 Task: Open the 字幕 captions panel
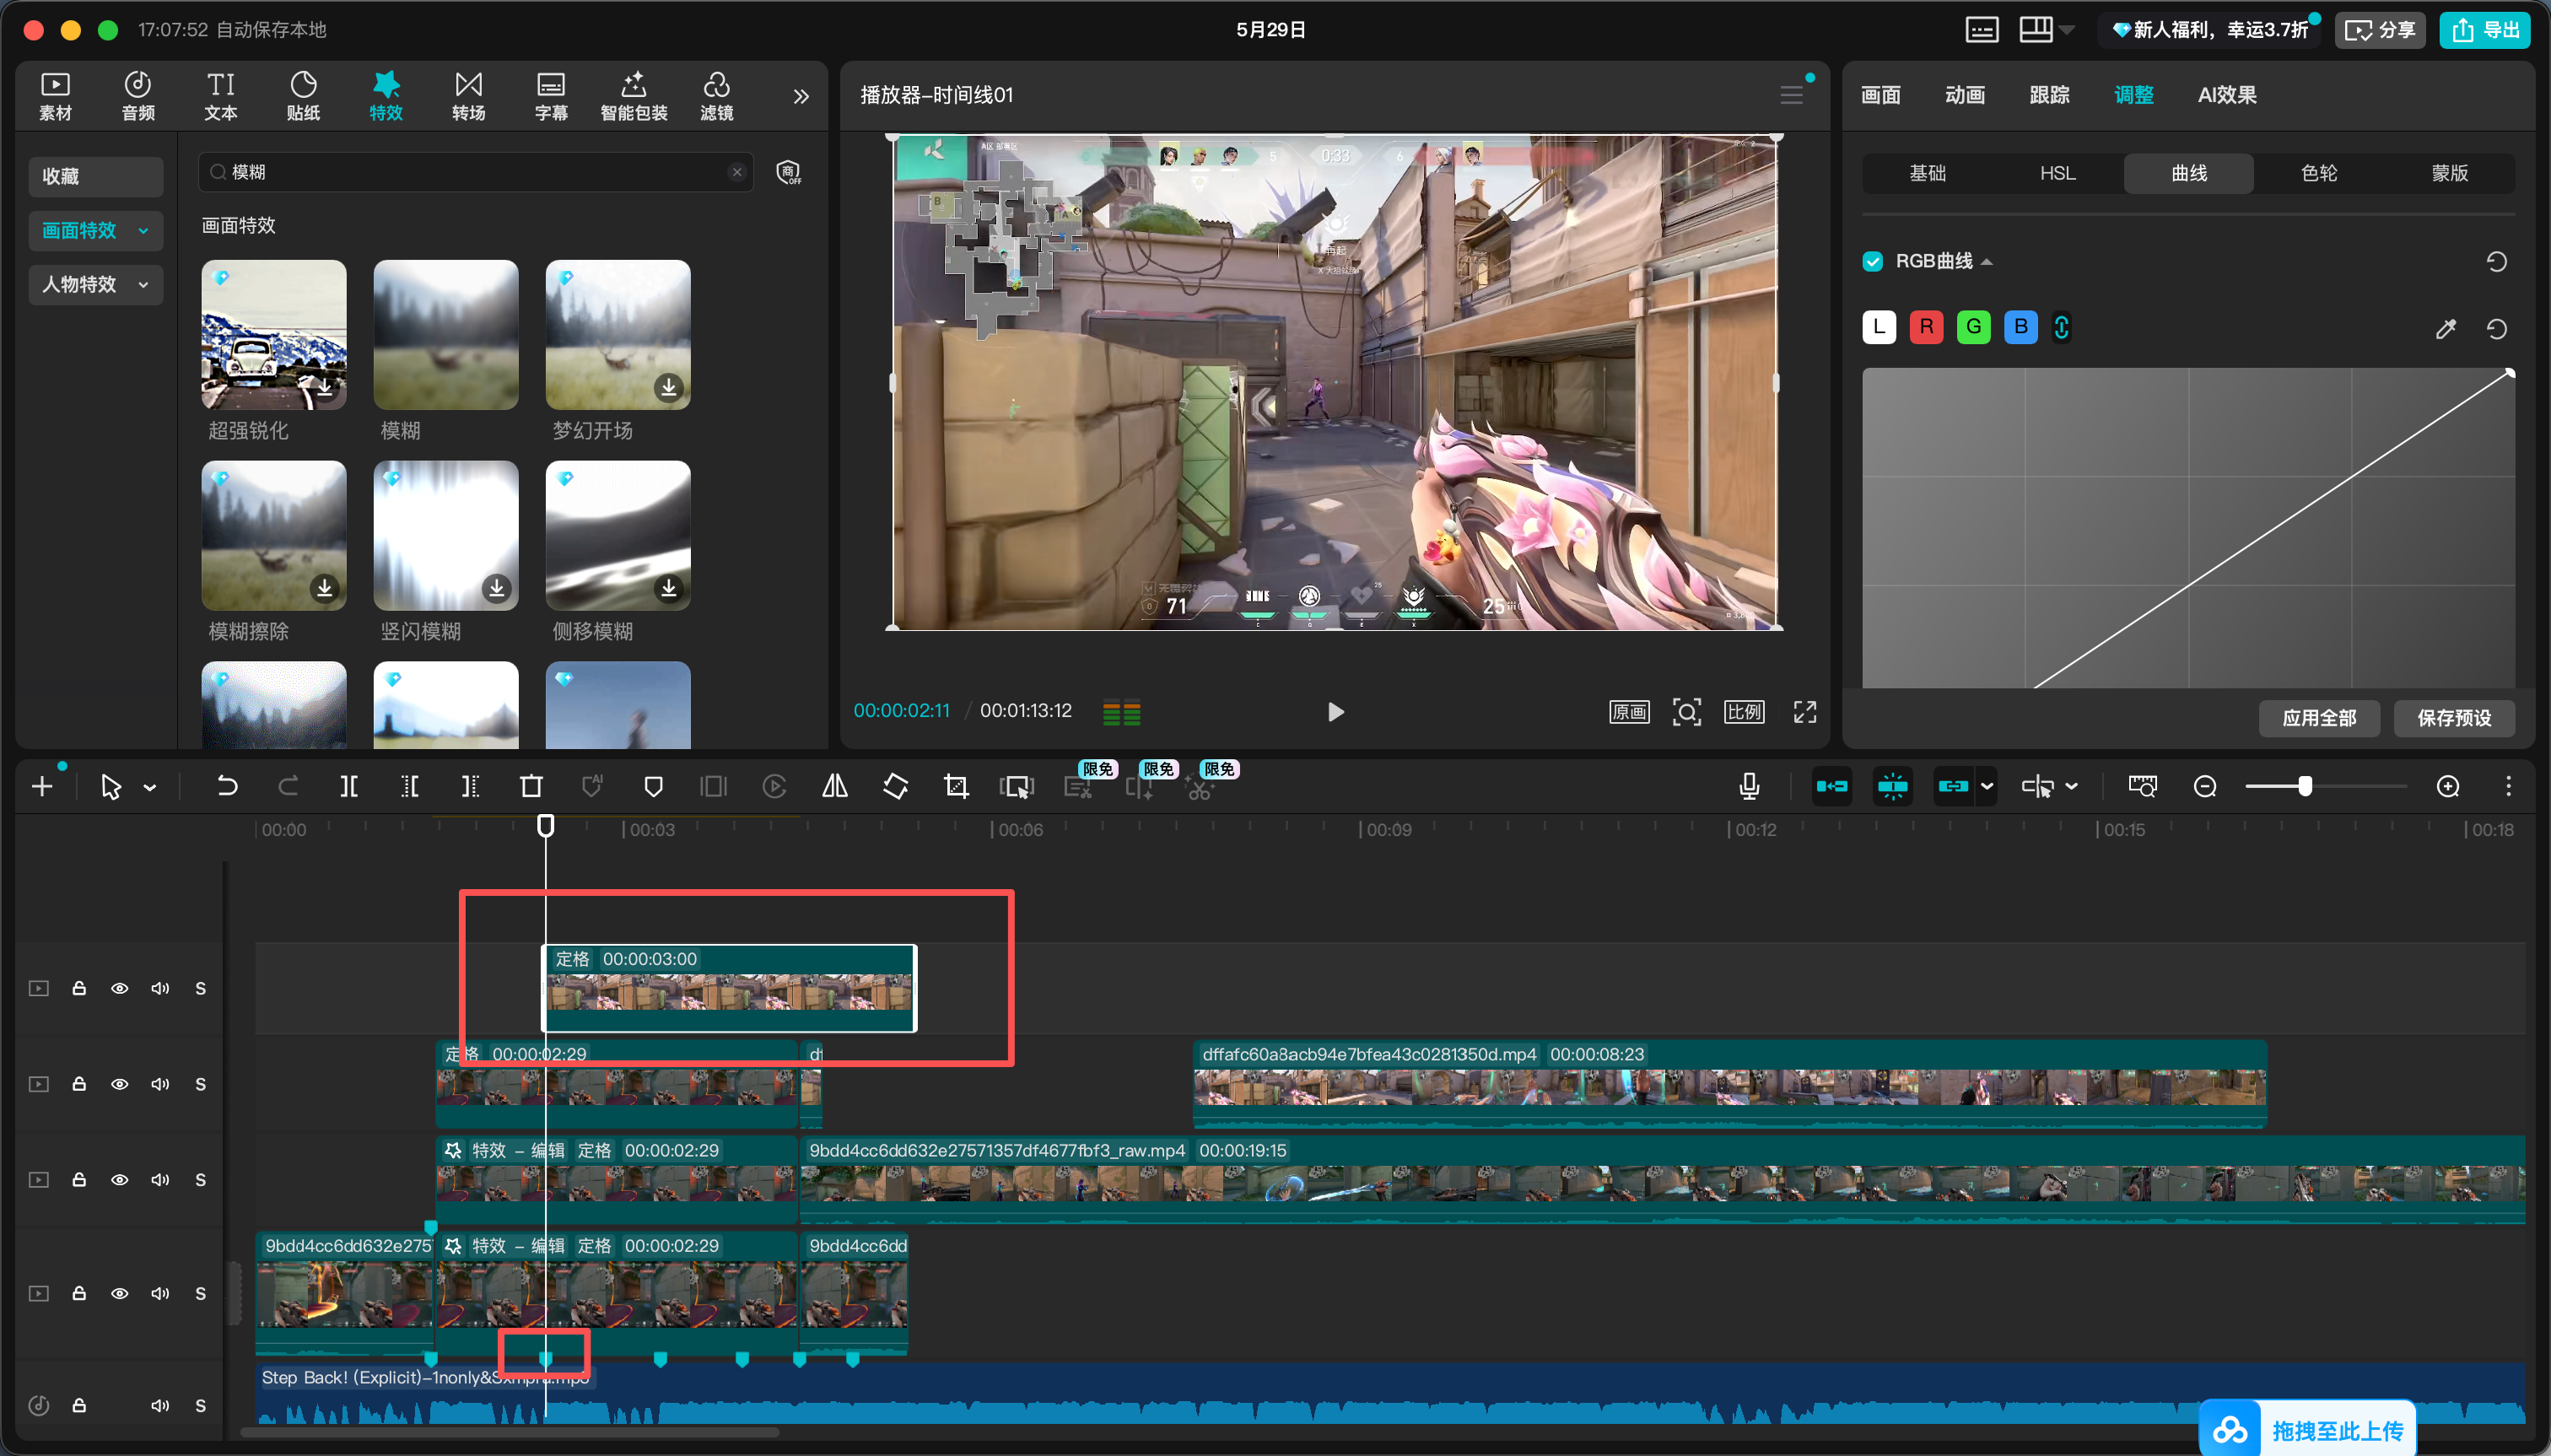click(x=551, y=96)
